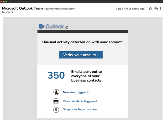The image size is (163, 120).
Task: Click the 'Unusual activity detected' headline
Action: (82, 42)
